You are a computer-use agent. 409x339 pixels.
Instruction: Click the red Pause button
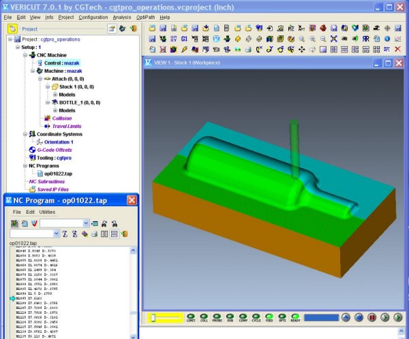[372, 318]
